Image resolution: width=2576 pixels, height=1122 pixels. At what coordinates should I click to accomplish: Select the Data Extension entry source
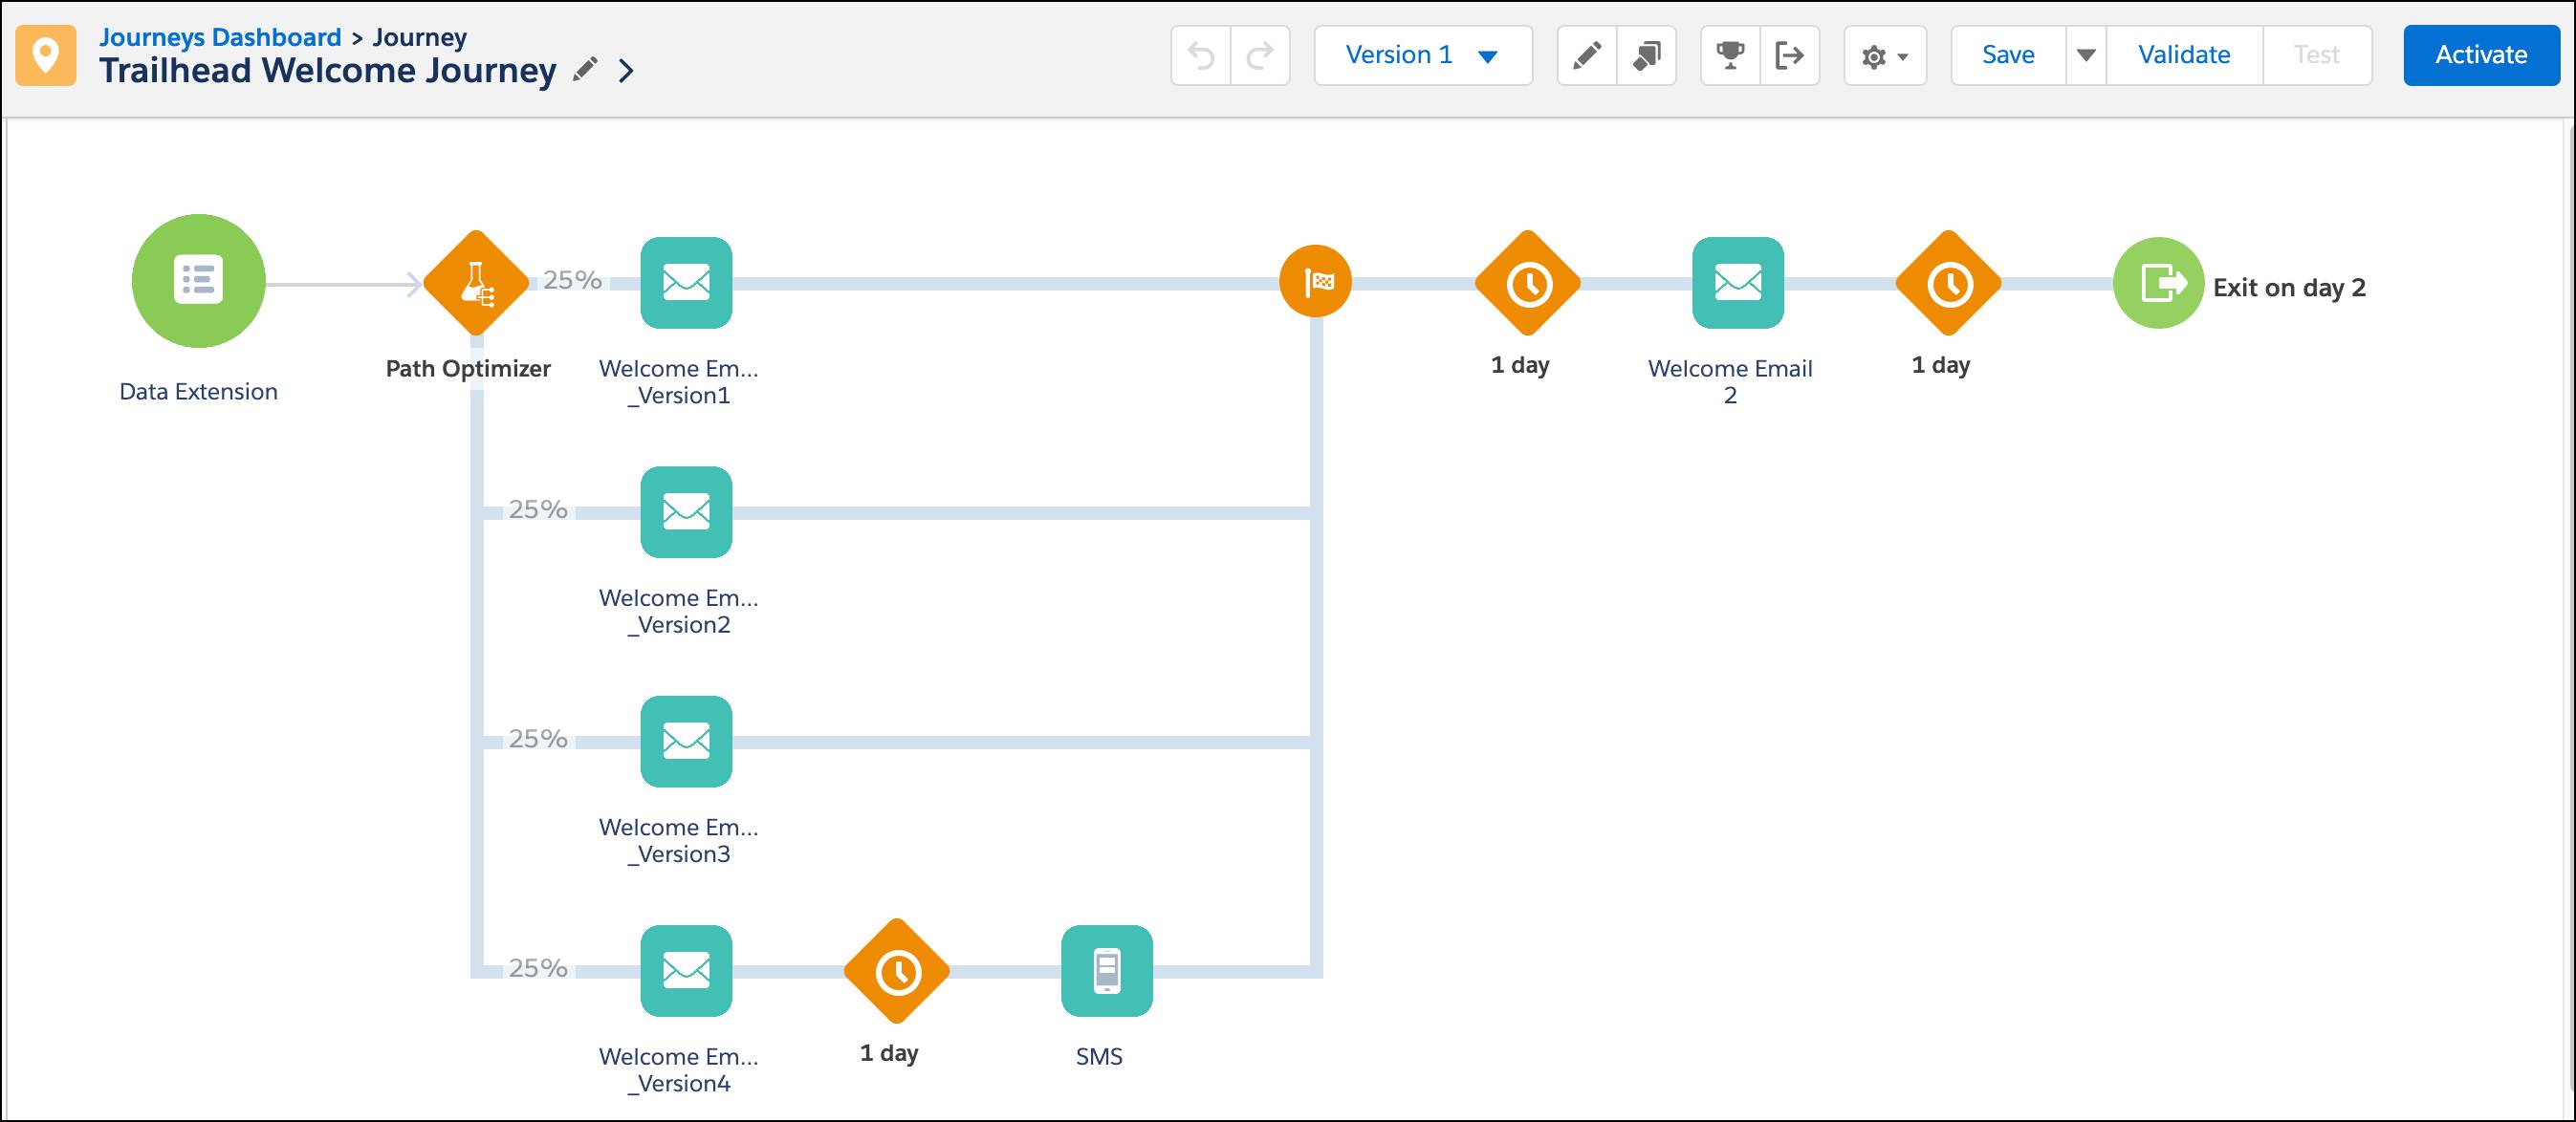tap(198, 281)
